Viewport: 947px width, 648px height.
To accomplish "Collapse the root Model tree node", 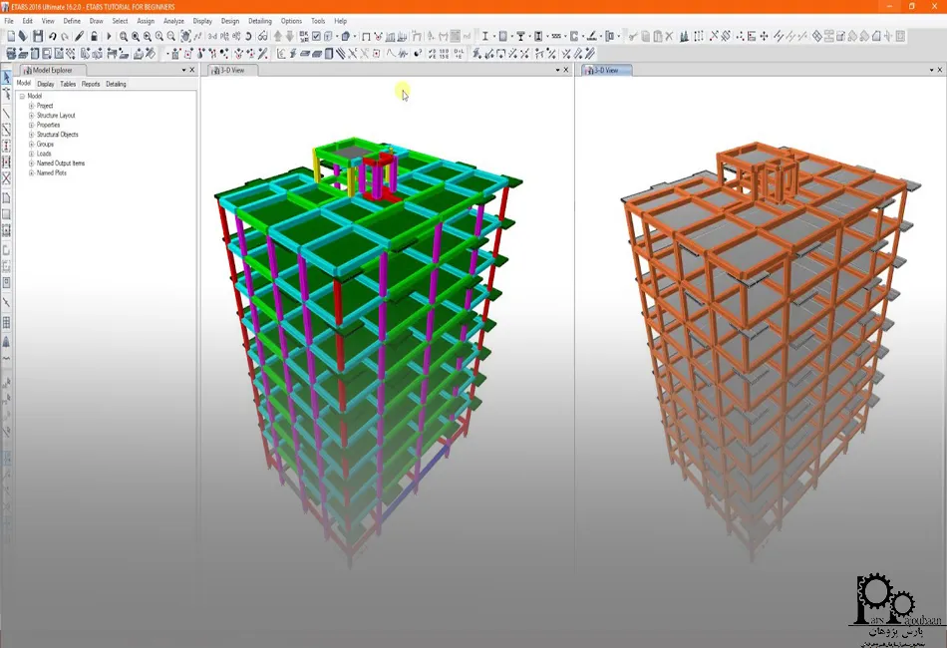I will point(22,97).
